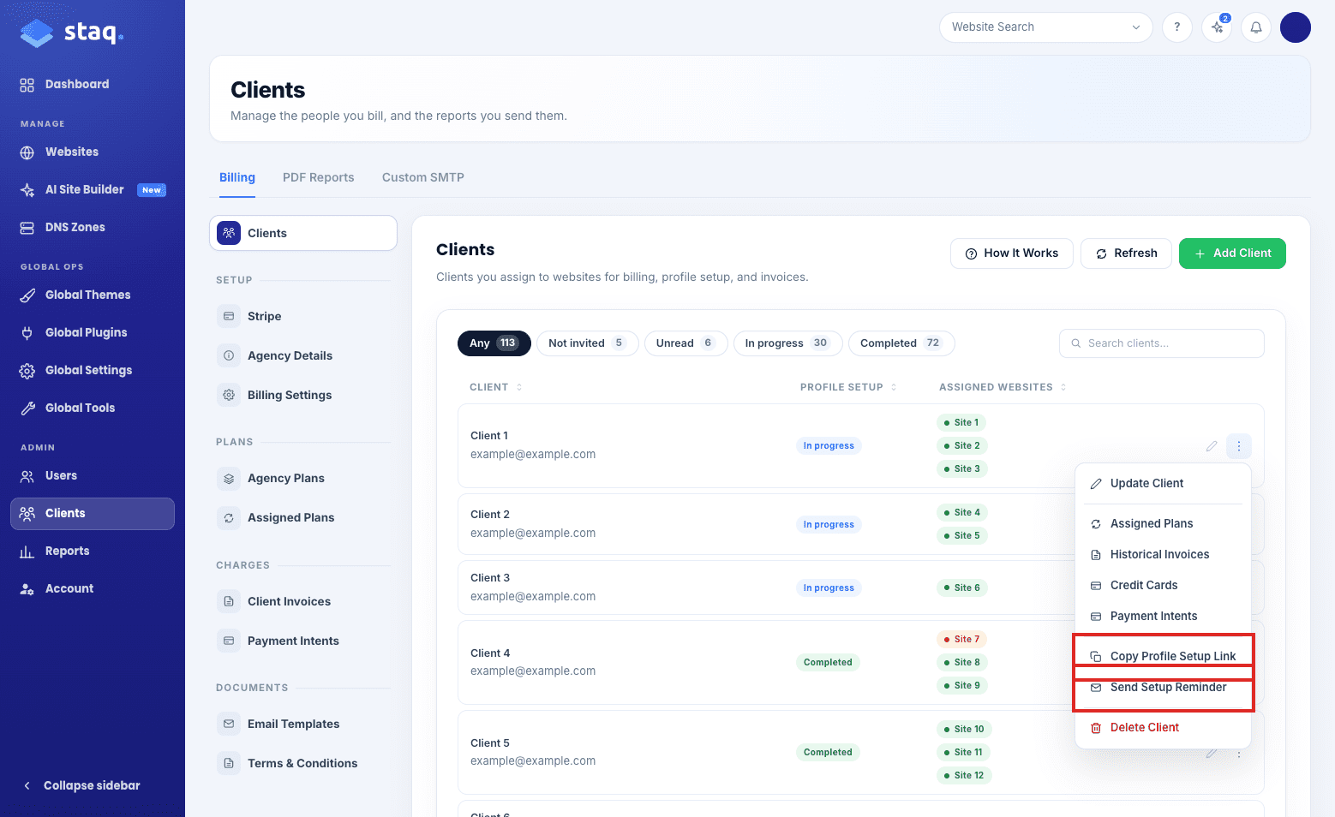Click the pencil edit icon for Client 1

pyautogui.click(x=1212, y=446)
